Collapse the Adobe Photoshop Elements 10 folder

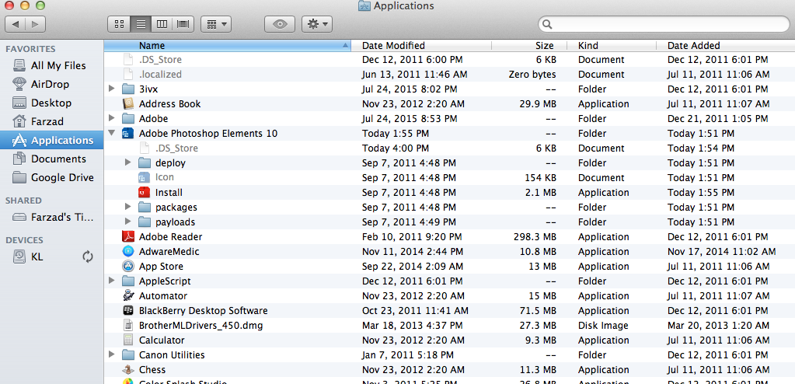pyautogui.click(x=113, y=134)
